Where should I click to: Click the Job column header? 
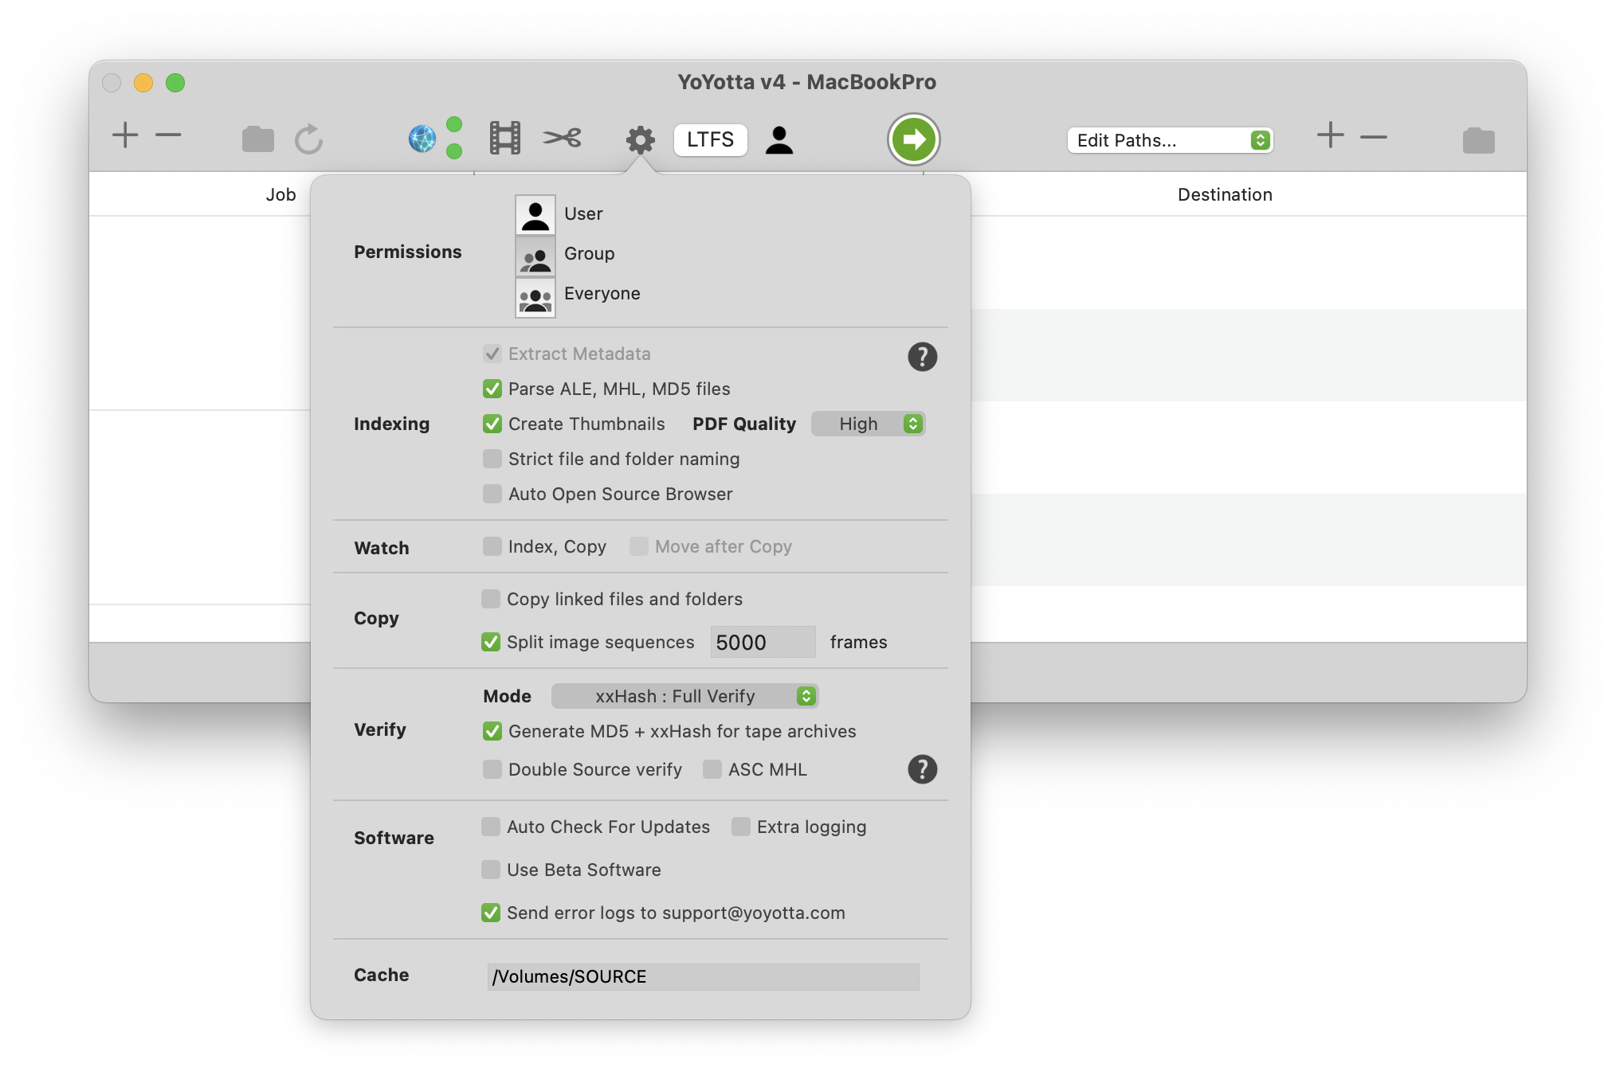coord(280,194)
